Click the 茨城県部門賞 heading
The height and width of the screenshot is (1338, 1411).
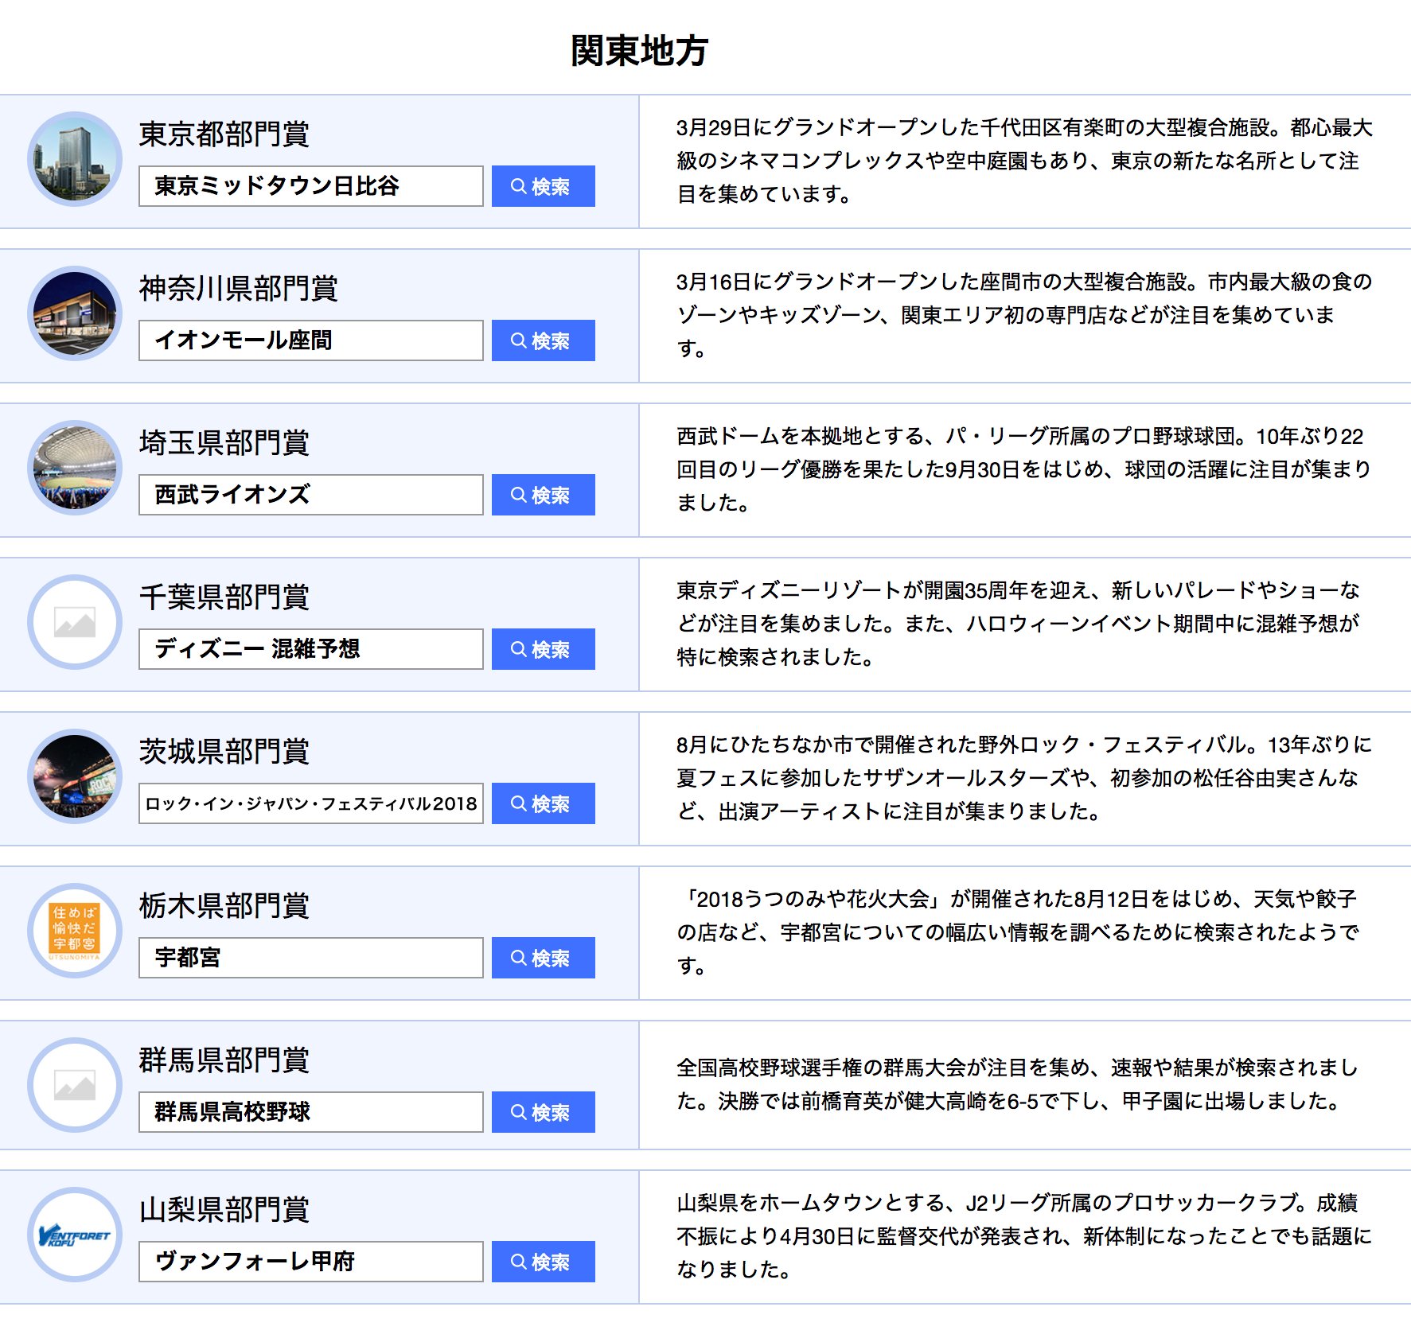point(224,751)
